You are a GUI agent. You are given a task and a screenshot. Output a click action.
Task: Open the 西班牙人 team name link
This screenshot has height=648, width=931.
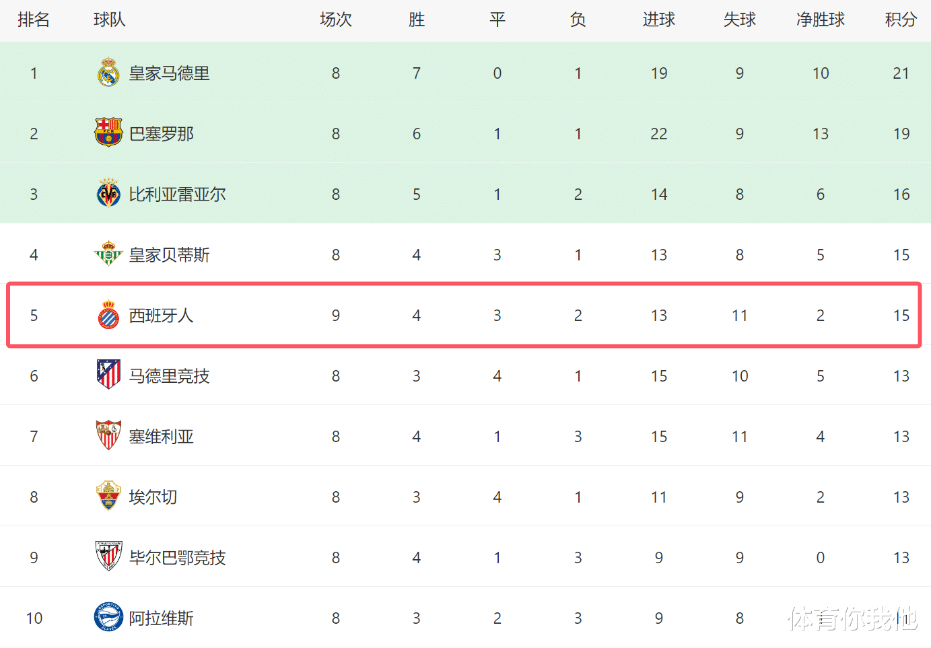point(161,316)
